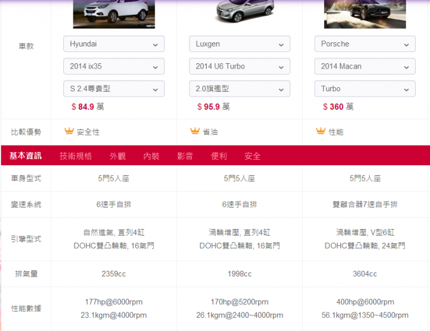Screen dimensions: 430x331
Task: Click the Hyundai ix35 car photo
Action: pos(114,14)
